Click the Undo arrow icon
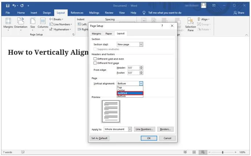This screenshot has width=251, height=156. [x=14, y=5]
